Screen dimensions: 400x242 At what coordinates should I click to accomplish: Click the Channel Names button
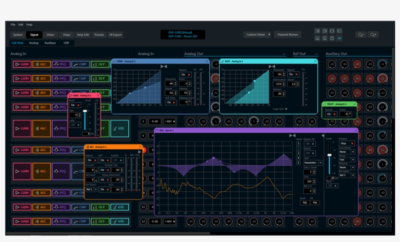coord(287,35)
